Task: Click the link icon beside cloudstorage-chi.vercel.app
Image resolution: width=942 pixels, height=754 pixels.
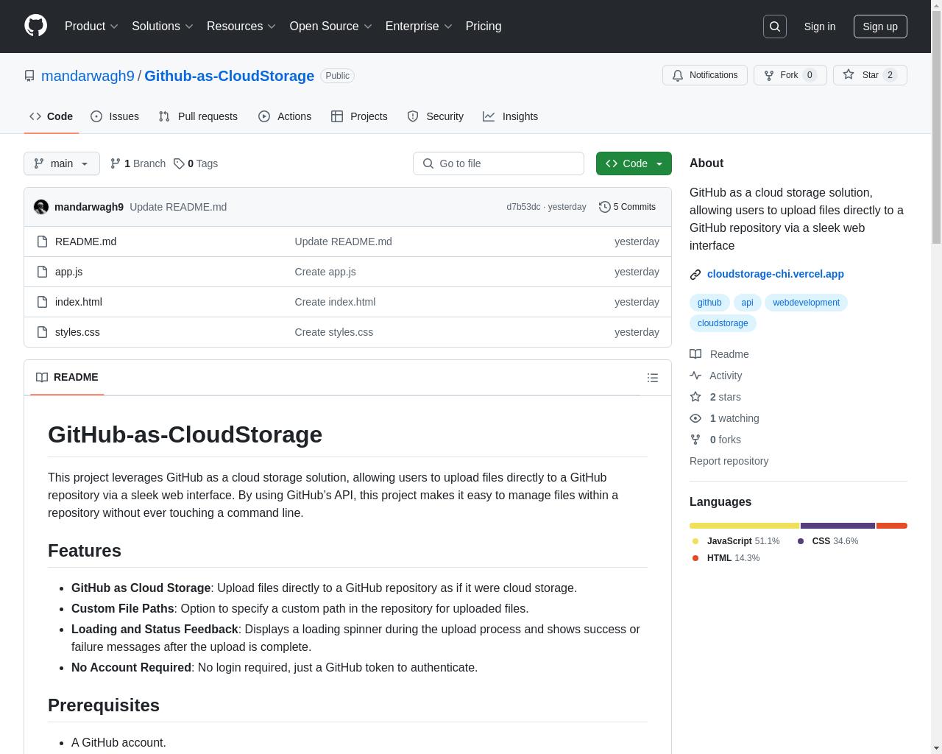Action: [695, 275]
